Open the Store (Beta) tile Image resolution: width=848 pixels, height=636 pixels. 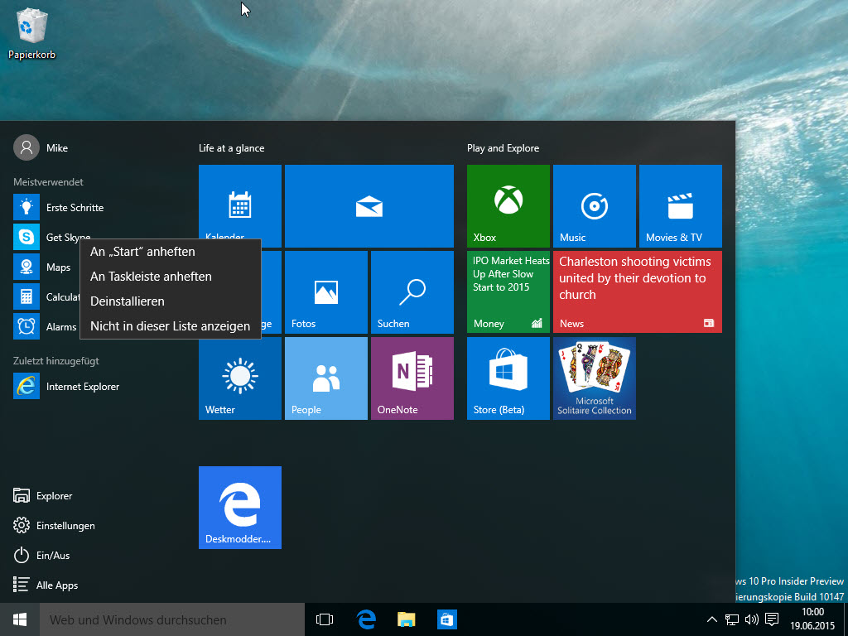click(x=508, y=378)
